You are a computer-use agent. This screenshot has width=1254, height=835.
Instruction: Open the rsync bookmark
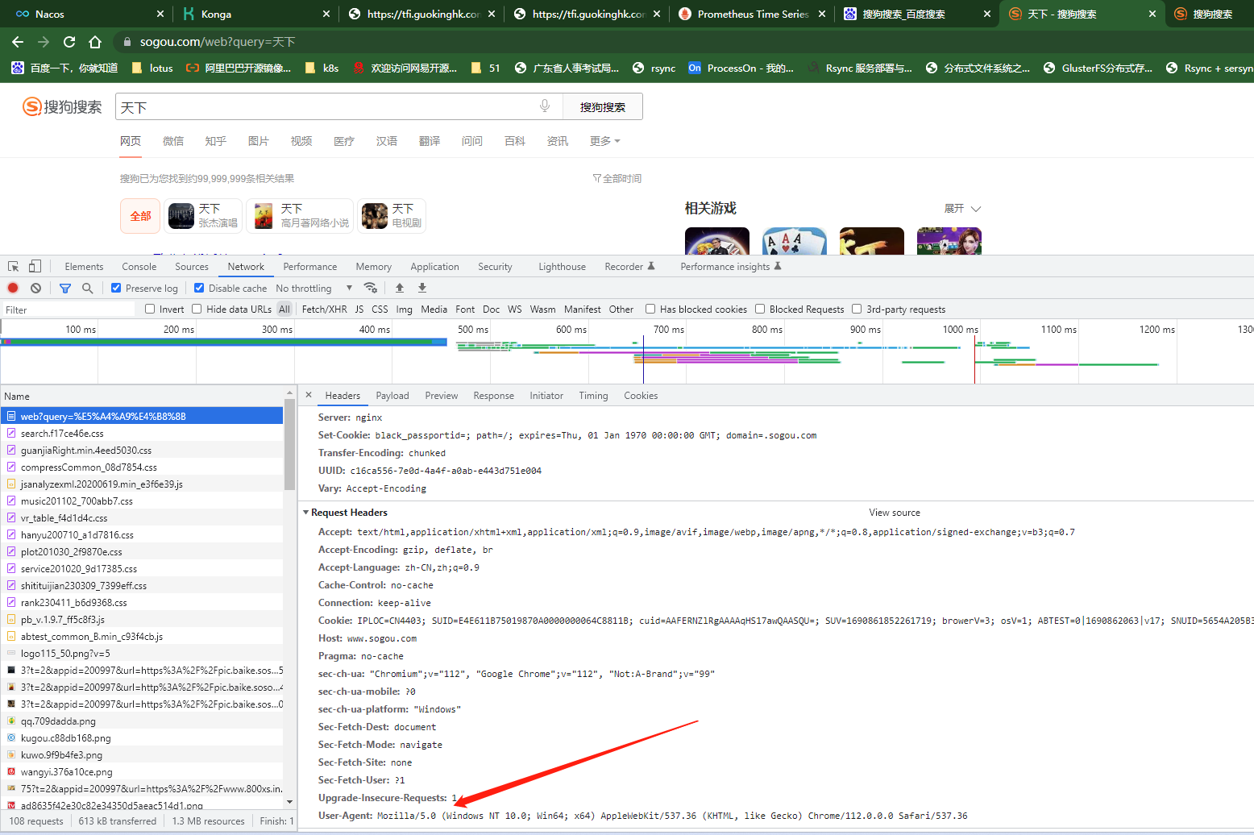(654, 68)
